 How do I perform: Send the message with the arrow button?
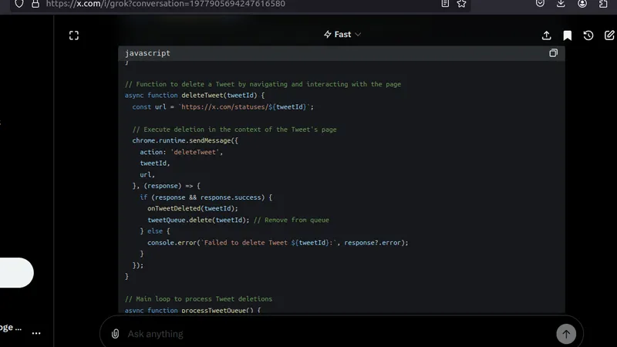pos(566,334)
